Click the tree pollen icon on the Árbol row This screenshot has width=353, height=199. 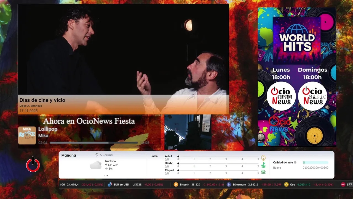pyautogui.click(x=263, y=158)
